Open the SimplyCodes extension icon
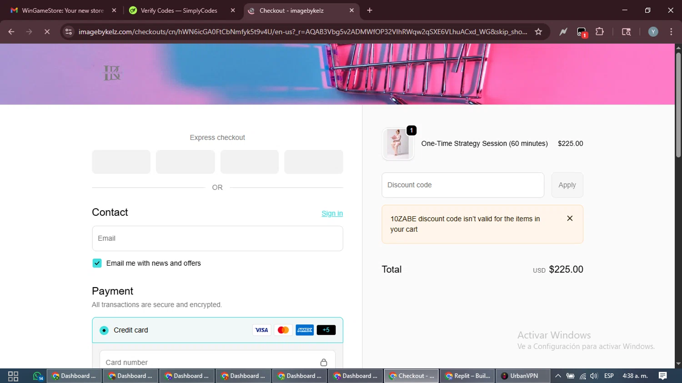Viewport: 682px width, 383px height. (x=582, y=32)
